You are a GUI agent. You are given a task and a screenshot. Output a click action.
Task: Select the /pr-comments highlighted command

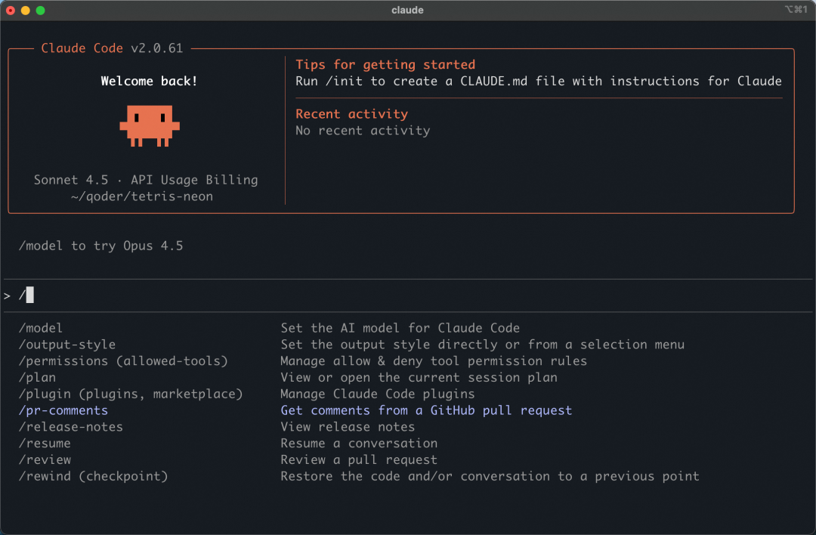click(63, 410)
